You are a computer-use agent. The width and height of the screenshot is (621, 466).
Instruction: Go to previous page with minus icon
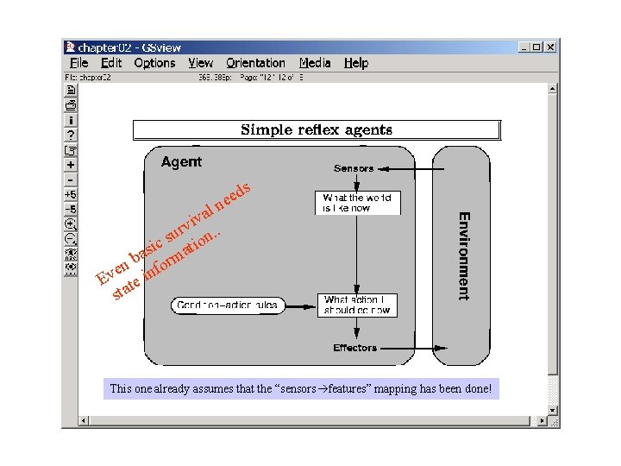(71, 179)
